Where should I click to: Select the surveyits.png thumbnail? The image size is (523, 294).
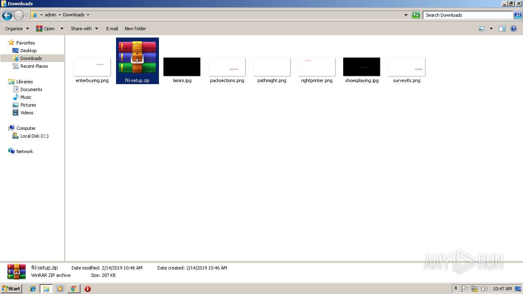(407, 67)
